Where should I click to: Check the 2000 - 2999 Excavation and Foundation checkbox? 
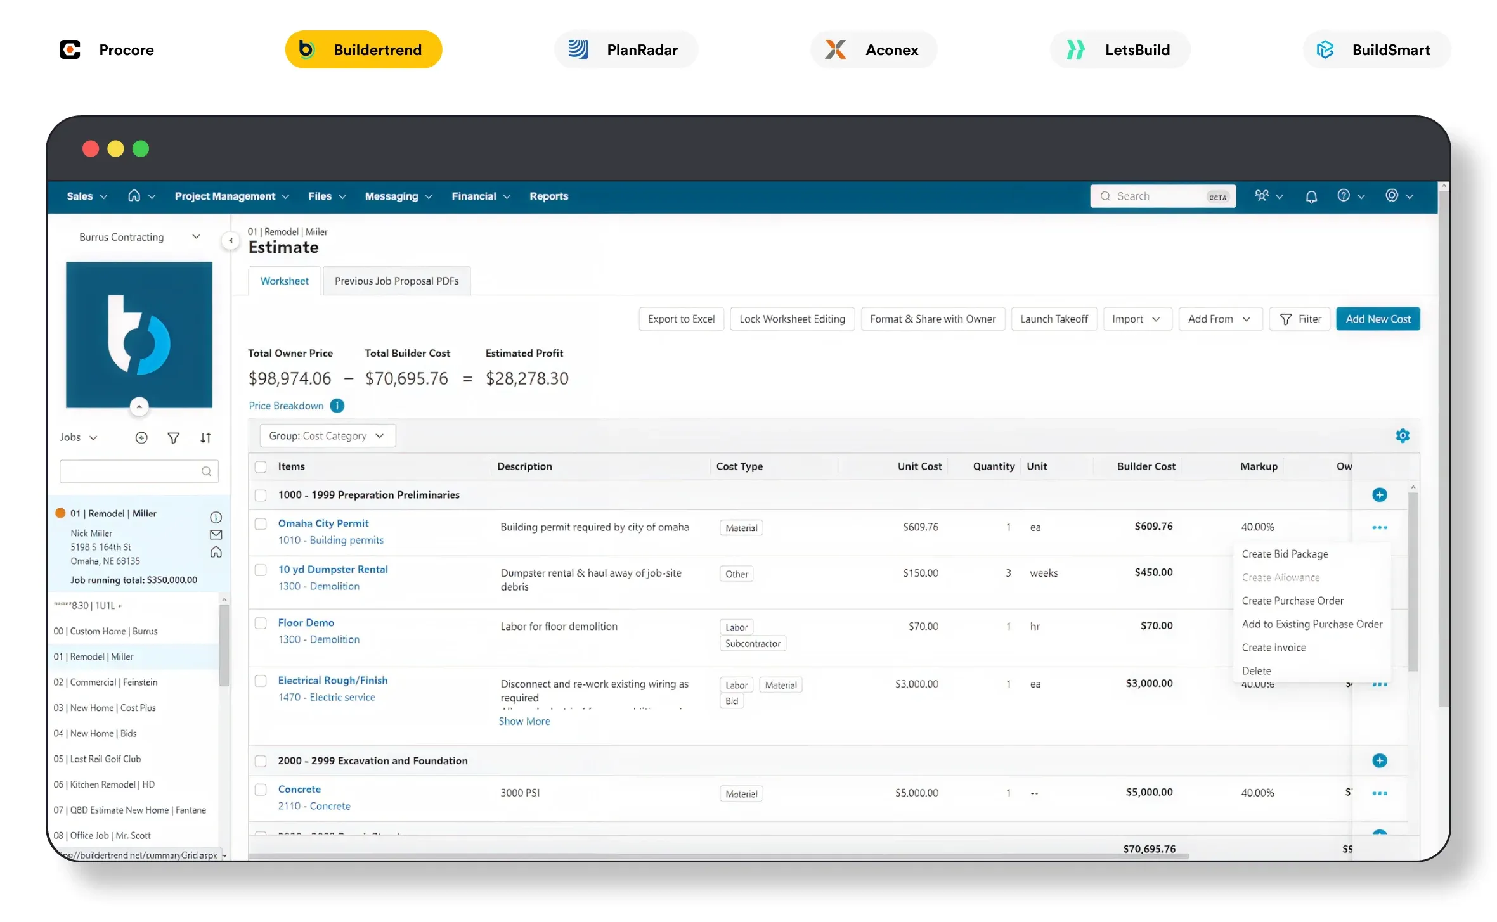click(261, 761)
